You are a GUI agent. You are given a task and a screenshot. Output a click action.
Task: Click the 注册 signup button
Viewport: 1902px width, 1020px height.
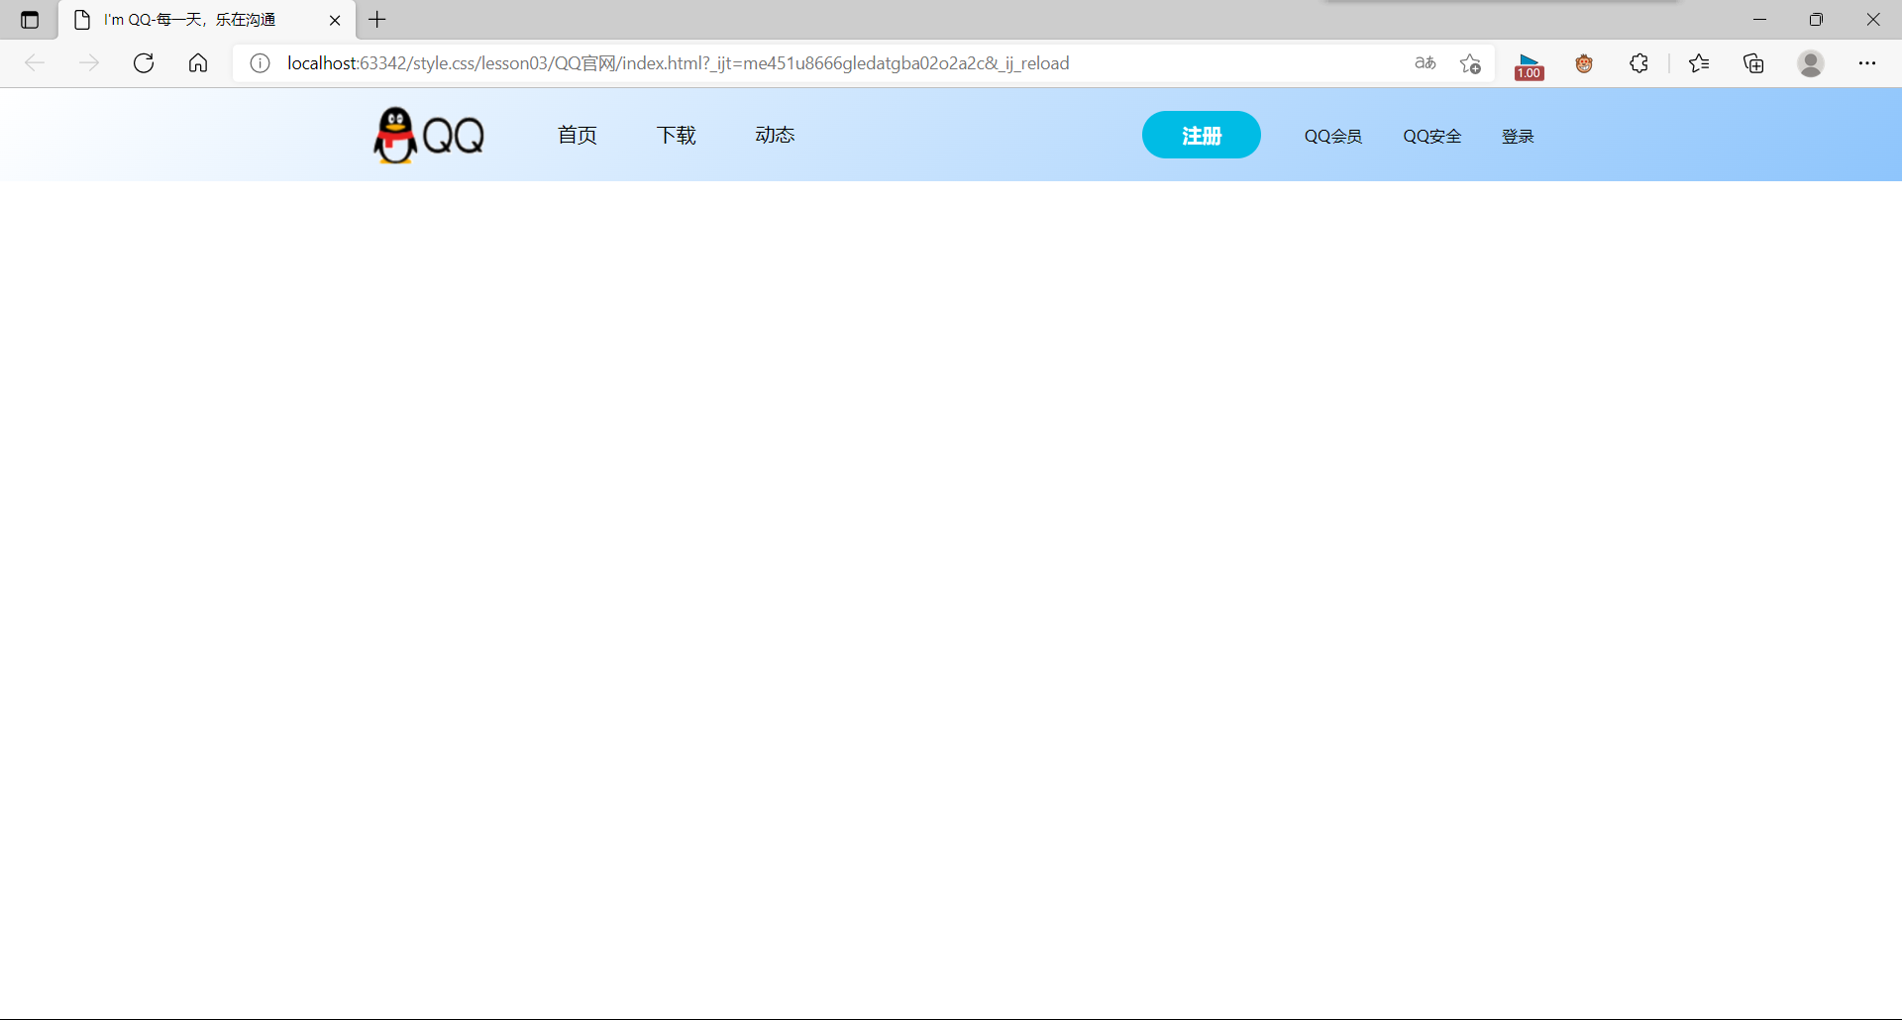1201,135
